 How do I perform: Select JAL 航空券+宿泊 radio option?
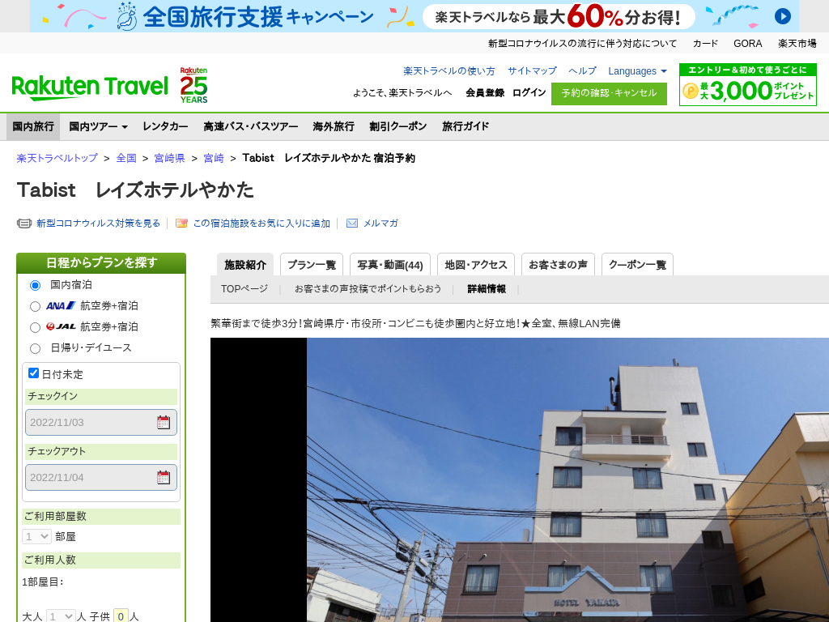pos(35,327)
